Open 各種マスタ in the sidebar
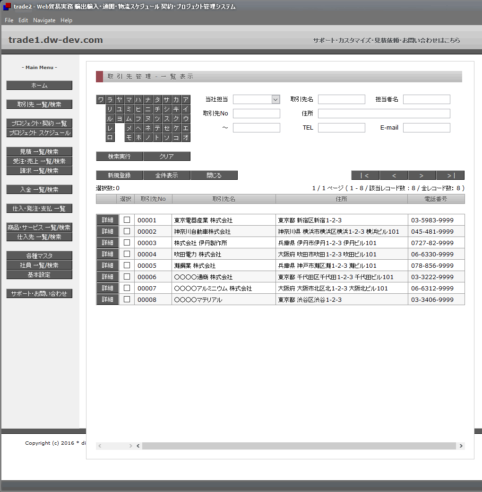The height and width of the screenshot is (492, 482). point(39,256)
